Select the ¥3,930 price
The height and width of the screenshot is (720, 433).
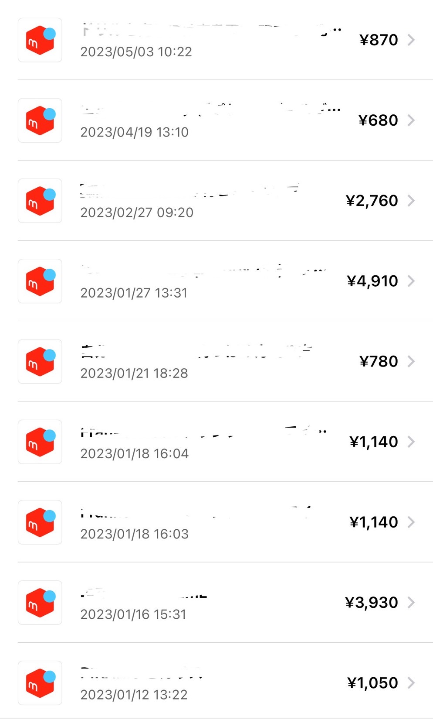(372, 603)
